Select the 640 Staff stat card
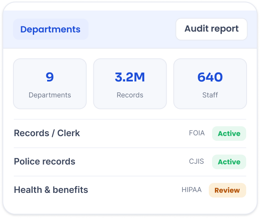Image resolution: width=260 pixels, height=218 pixels. [210, 84]
